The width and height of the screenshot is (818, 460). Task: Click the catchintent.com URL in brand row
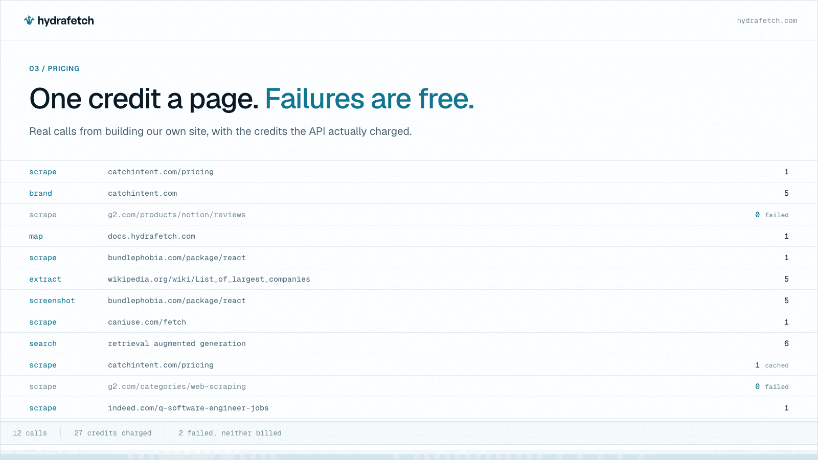tap(142, 193)
